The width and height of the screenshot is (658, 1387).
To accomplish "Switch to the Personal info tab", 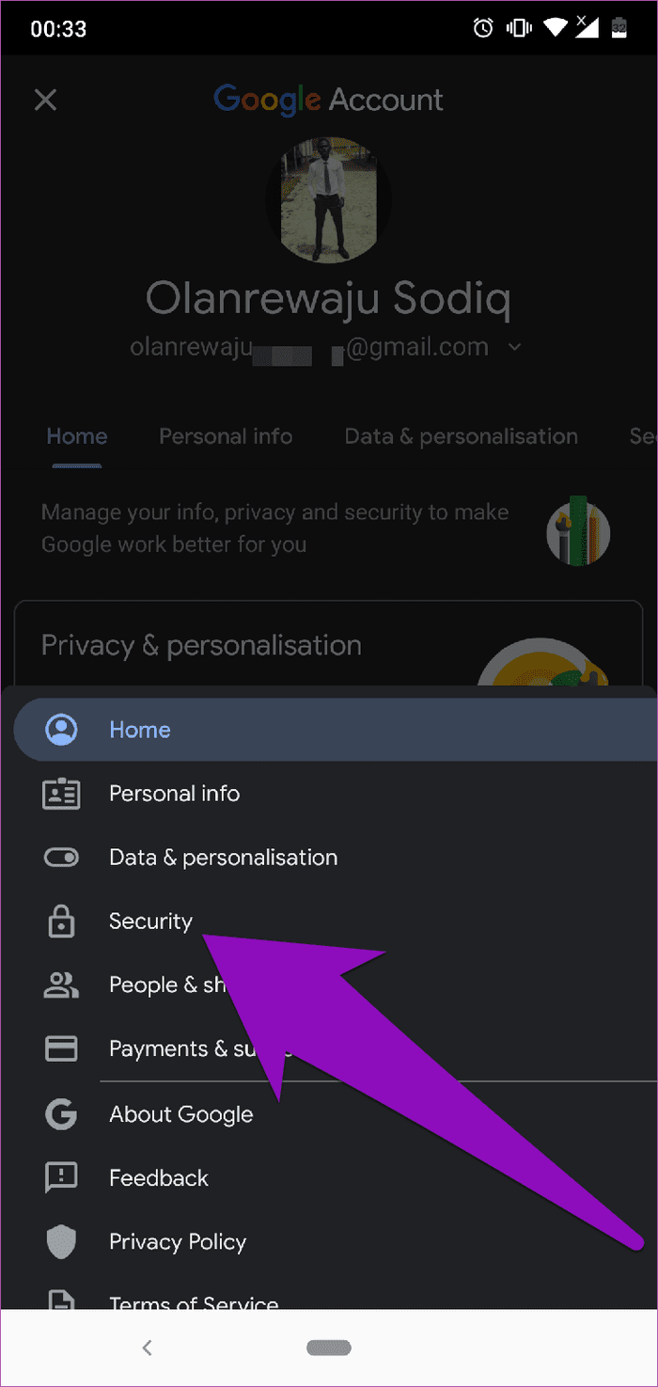I will pos(226,436).
